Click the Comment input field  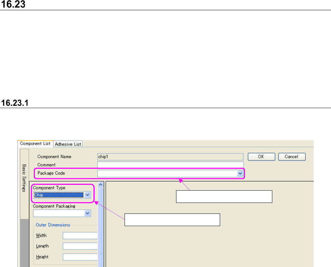170,165
